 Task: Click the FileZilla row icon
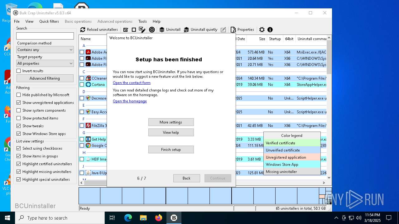click(x=88, y=125)
